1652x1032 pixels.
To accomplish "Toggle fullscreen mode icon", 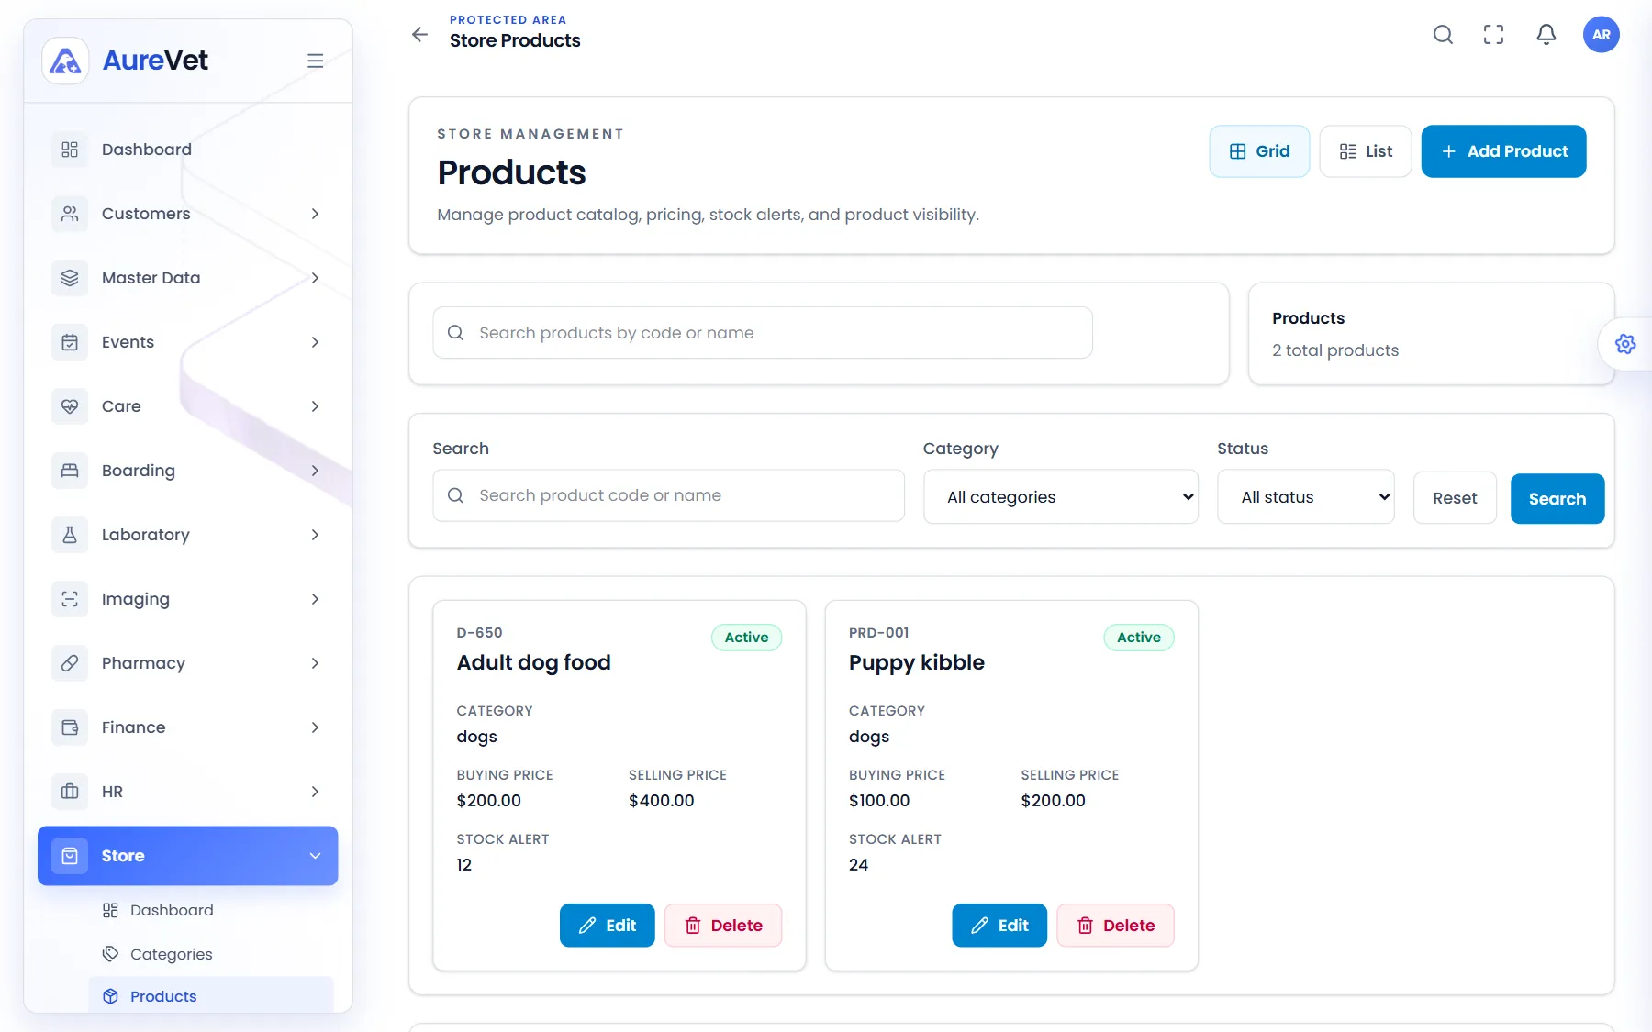I will pyautogui.click(x=1494, y=35).
